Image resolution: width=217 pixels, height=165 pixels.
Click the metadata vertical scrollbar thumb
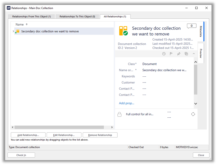[196, 79]
